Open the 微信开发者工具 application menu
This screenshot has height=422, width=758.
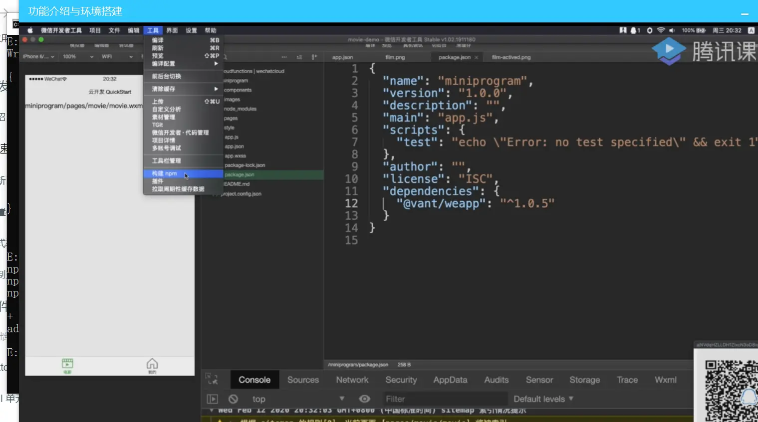pyautogui.click(x=61, y=30)
